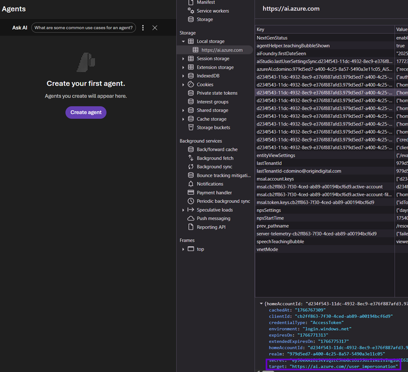Click the Storage overview icon under Application

tap(191, 19)
